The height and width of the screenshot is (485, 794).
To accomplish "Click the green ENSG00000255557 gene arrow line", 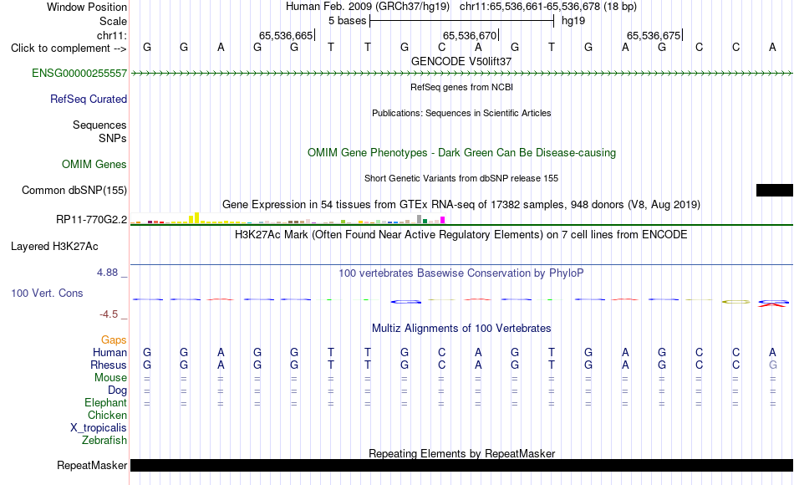I will [x=462, y=74].
